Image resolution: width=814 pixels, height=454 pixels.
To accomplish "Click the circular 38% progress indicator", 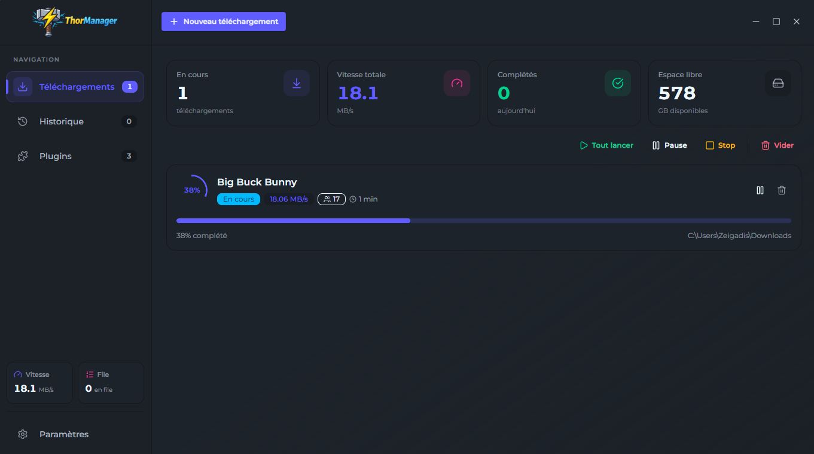I will coord(192,190).
